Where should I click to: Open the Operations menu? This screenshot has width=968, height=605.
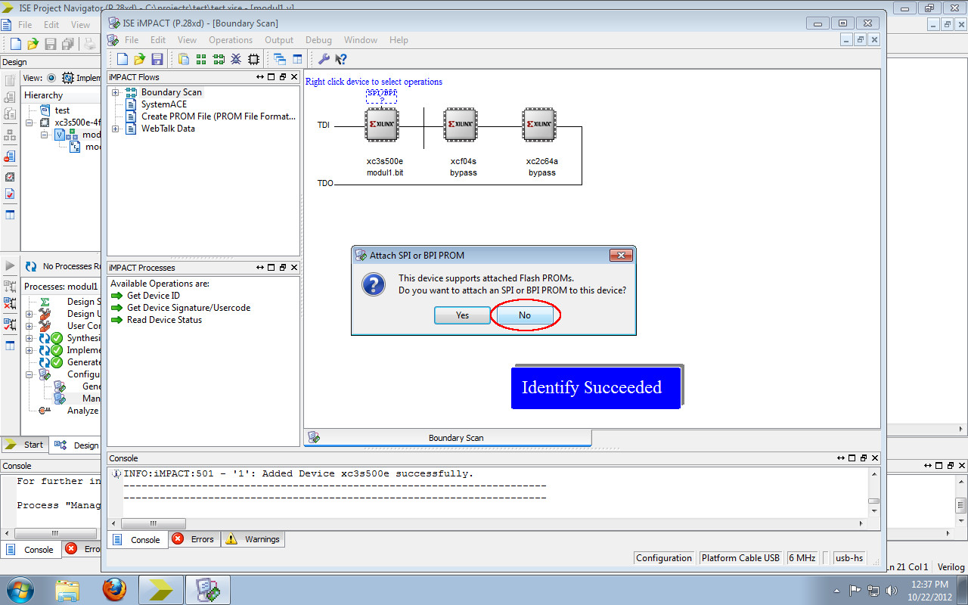tap(231, 39)
